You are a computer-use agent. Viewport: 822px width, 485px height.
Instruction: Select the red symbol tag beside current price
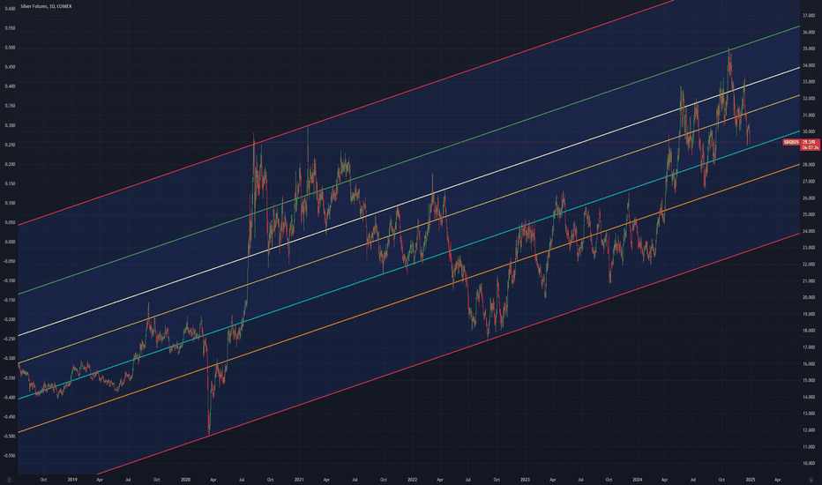tap(791, 142)
